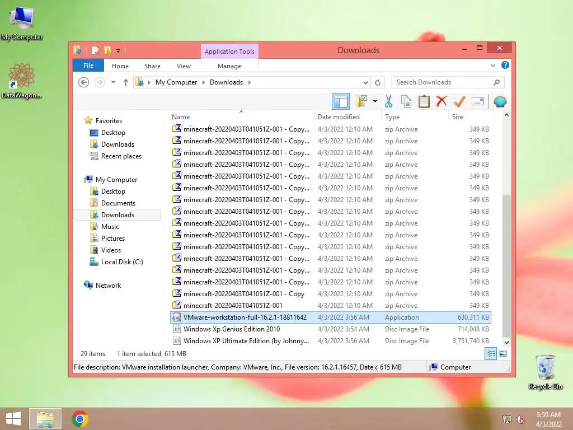Click the Forward navigation arrow
The image size is (573, 430).
pyautogui.click(x=100, y=82)
